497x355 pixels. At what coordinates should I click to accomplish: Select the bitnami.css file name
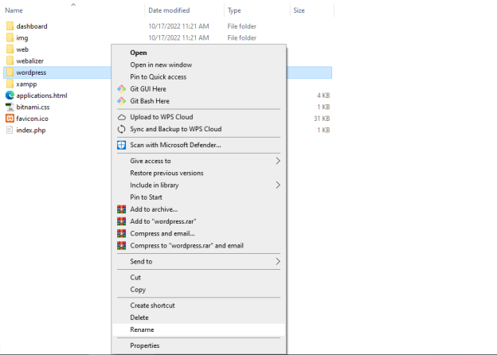click(x=33, y=107)
